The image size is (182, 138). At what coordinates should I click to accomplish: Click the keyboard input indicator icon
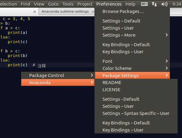pyautogui.click(x=144, y=4)
